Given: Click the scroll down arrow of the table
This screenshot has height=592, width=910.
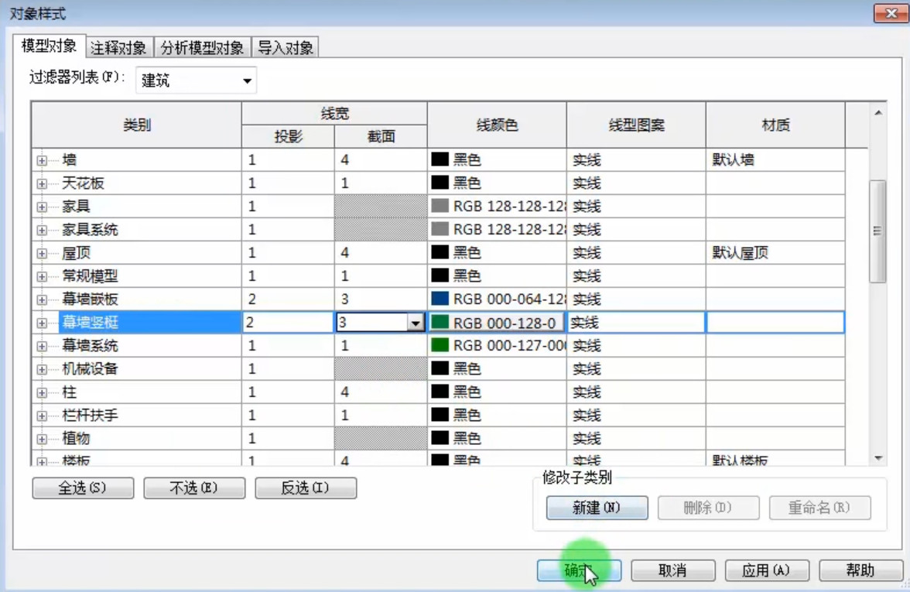Looking at the screenshot, I should pos(878,458).
